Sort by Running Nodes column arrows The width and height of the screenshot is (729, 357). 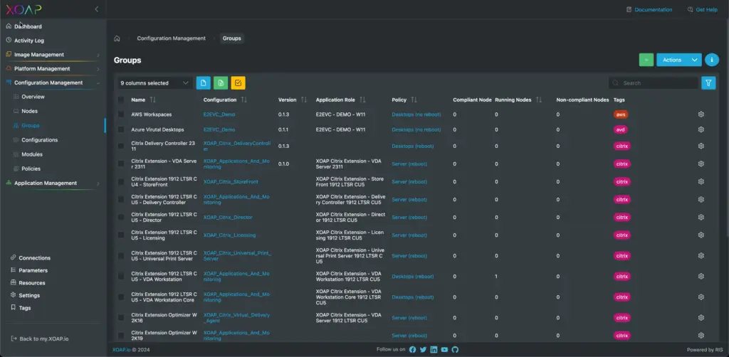pos(539,100)
